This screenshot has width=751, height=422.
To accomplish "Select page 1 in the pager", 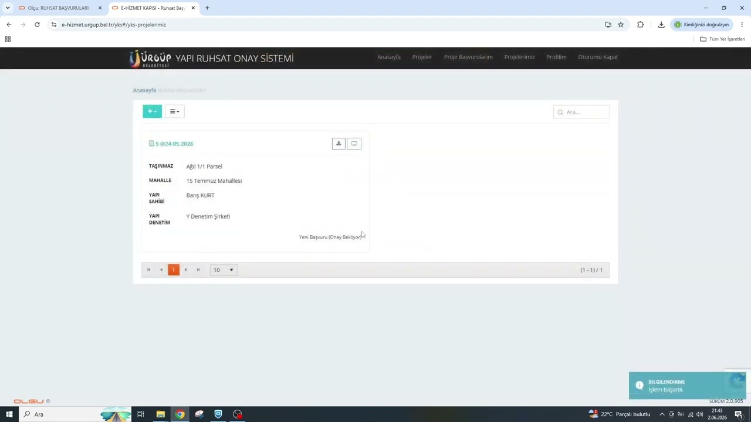I will click(x=173, y=270).
